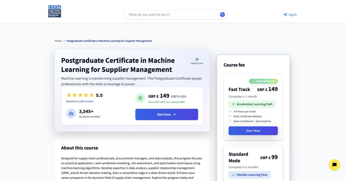The image size is (345, 181).
Task: Click the strikethrough GBP £ 215 price
Action: (178, 96)
